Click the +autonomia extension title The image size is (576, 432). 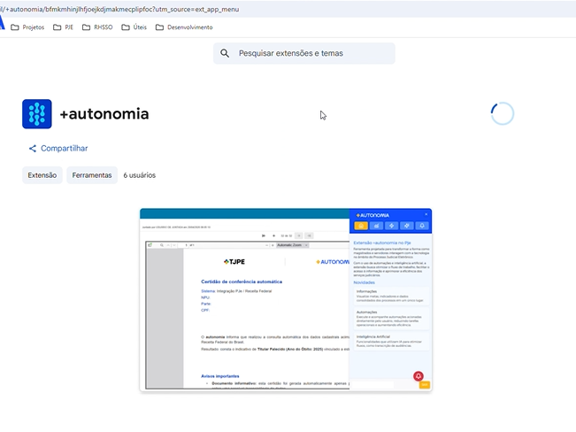(104, 113)
